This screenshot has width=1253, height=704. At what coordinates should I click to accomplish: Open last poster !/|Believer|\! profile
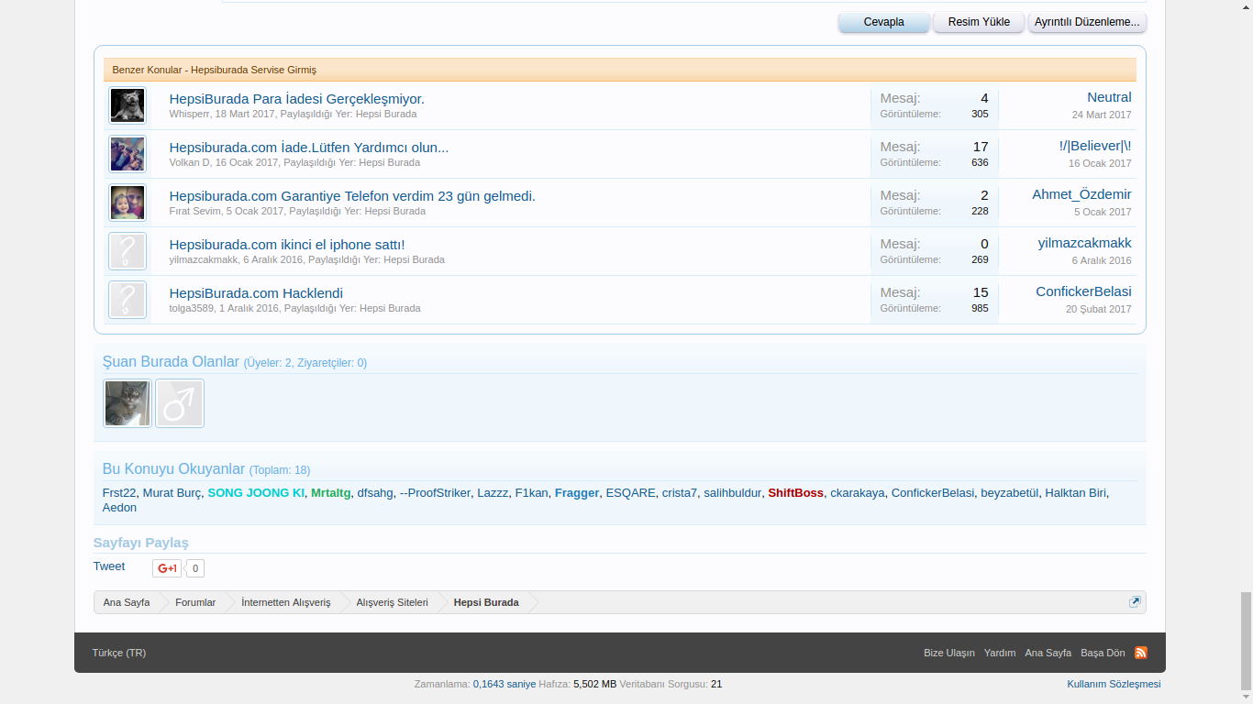click(x=1095, y=146)
